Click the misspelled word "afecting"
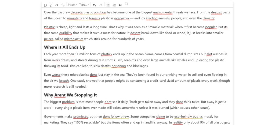This screenshot has height=125, width=275. 152,18
